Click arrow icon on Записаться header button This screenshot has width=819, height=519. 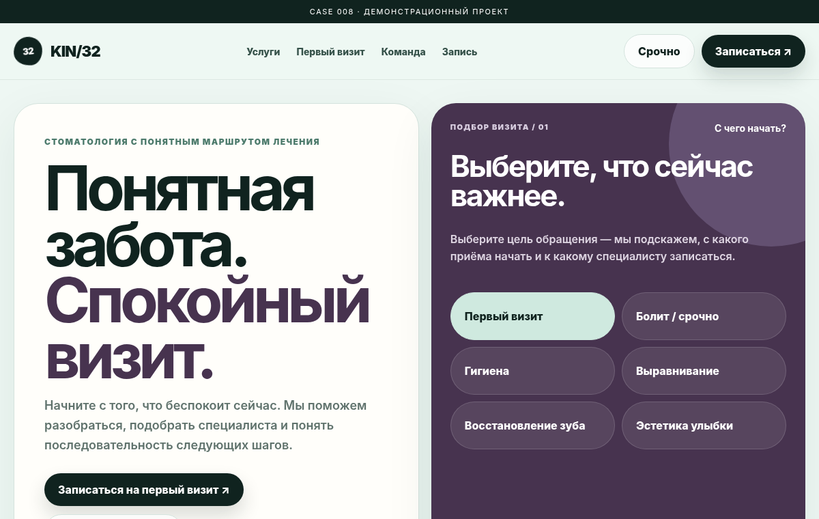(788, 52)
